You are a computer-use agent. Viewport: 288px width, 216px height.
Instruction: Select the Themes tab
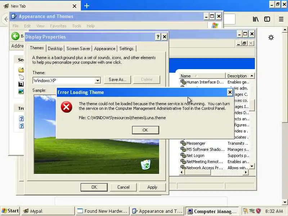pyautogui.click(x=37, y=48)
